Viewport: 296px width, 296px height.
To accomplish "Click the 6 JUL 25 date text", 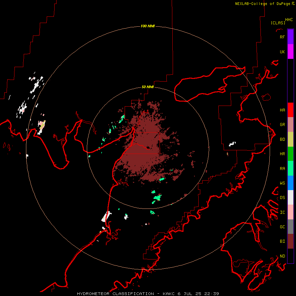I will tap(189, 294).
